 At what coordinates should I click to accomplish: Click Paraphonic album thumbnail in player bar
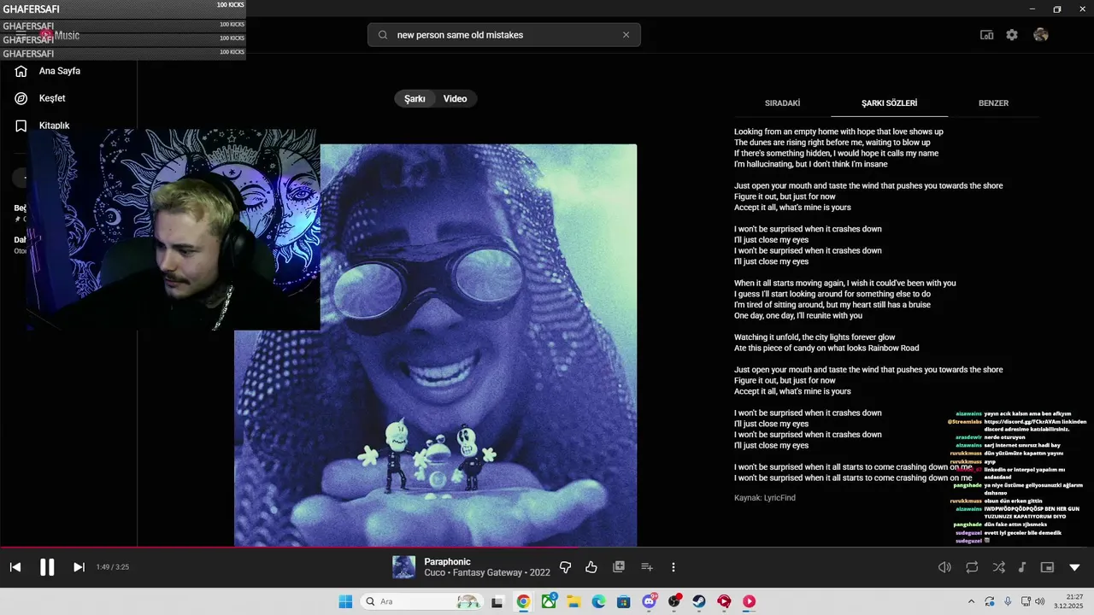coord(404,567)
